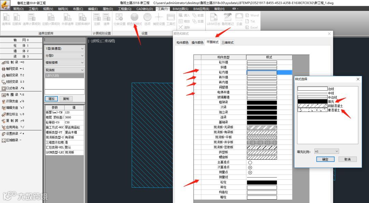Open the CAD转化(D) menu
This screenshot has width=369, height=203.
click(x=145, y=9)
